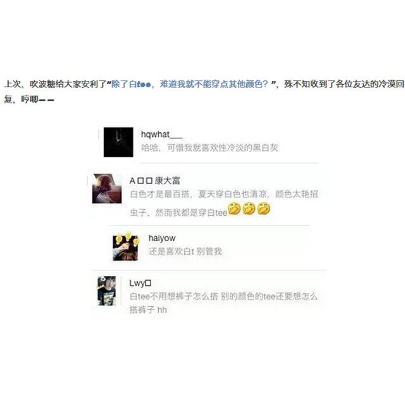Click the A 康大富 username

154,180
